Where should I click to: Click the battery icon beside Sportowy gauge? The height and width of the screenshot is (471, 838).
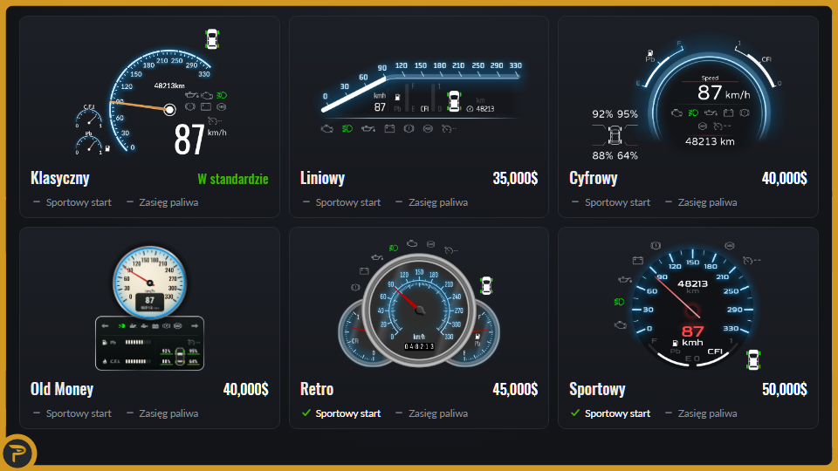pos(637,261)
